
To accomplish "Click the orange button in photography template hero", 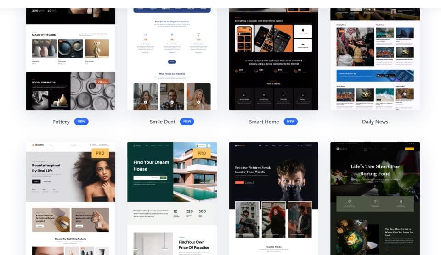I will point(239,182).
